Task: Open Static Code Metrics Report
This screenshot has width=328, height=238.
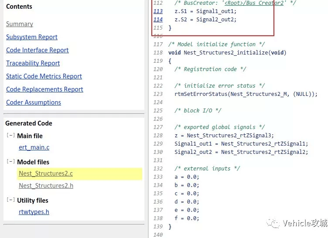Action: click(44, 76)
